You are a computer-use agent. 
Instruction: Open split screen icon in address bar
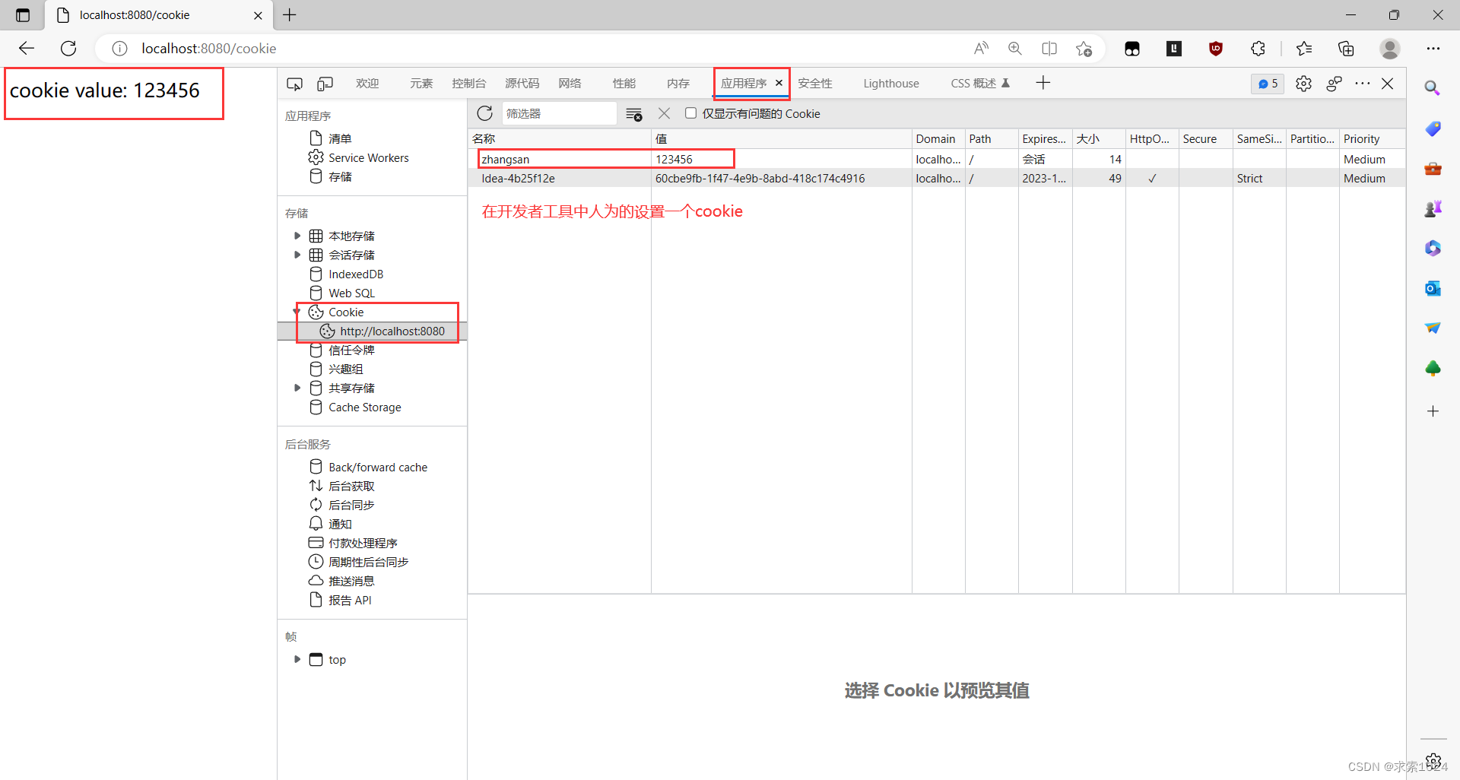(1049, 49)
